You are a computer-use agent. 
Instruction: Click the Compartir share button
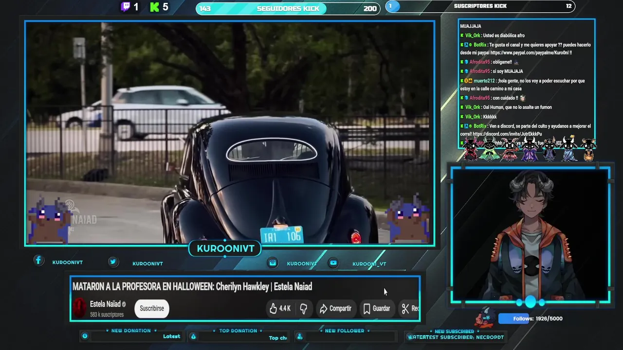tap(335, 308)
